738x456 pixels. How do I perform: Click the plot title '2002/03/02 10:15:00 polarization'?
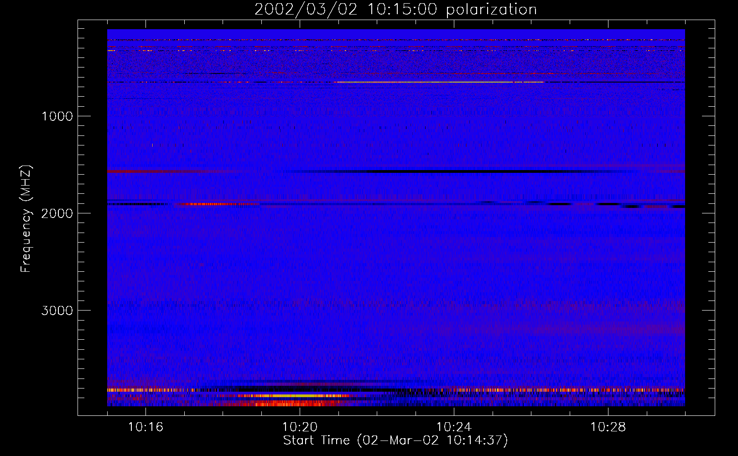(x=395, y=10)
